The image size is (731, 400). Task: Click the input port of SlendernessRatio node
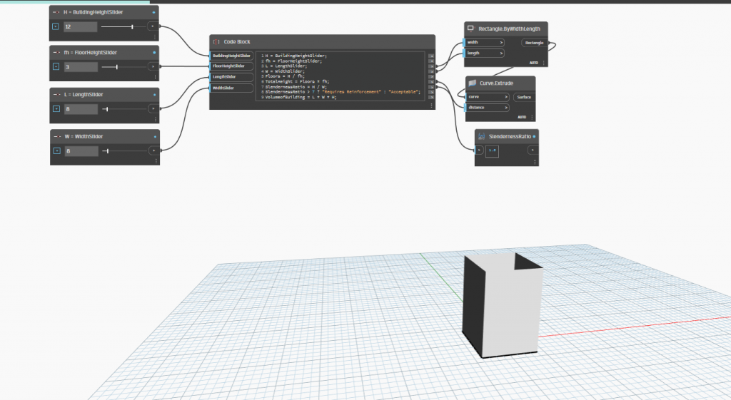pyautogui.click(x=479, y=150)
